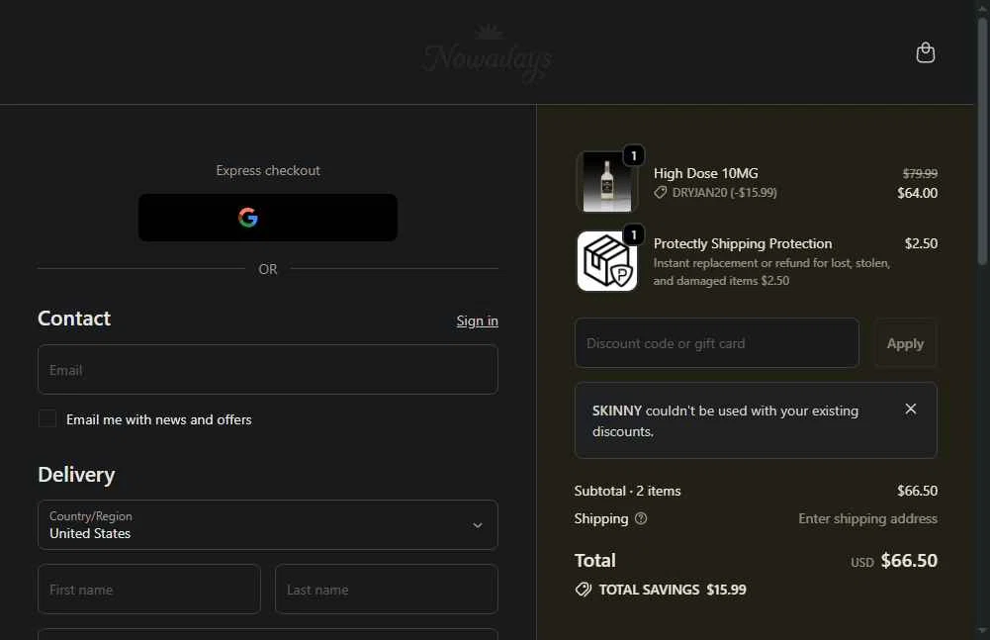
Task: Click the First name field
Action: tap(149, 589)
